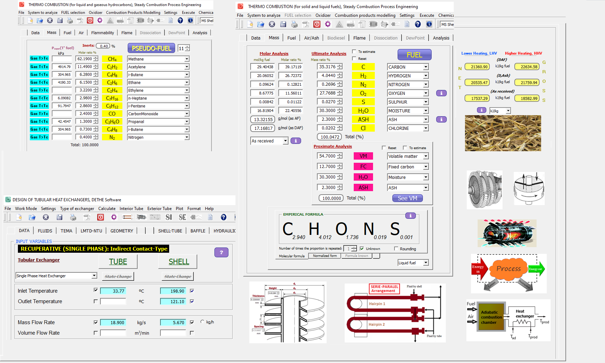The height and width of the screenshot is (363, 605).
Task: Open 'Type of exchanger' menu in DETHE
Action: 77,209
